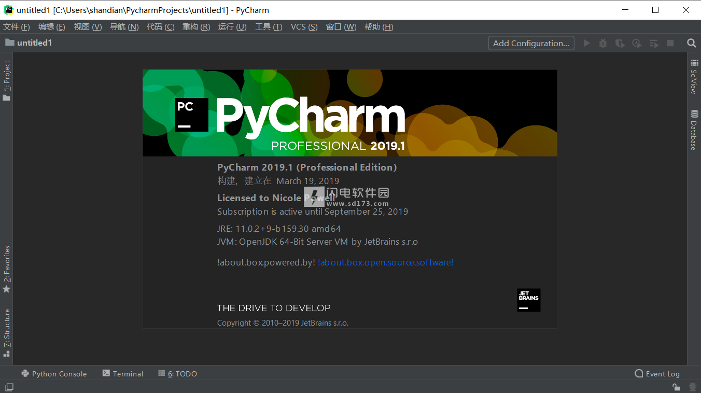Open the 编辑 (E) menu

click(x=52, y=27)
